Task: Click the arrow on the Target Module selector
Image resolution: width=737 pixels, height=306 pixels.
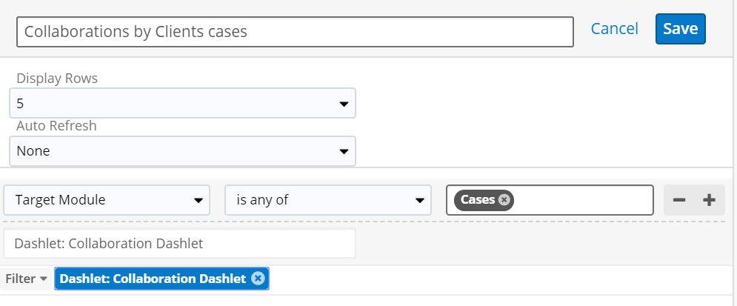Action: [x=199, y=201]
